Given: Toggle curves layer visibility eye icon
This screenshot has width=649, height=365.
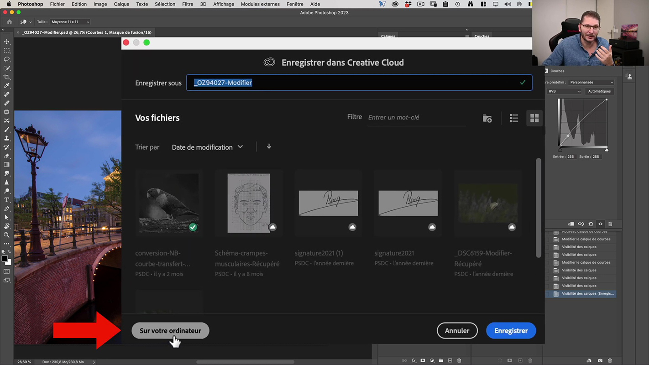Looking at the screenshot, I should [x=601, y=224].
